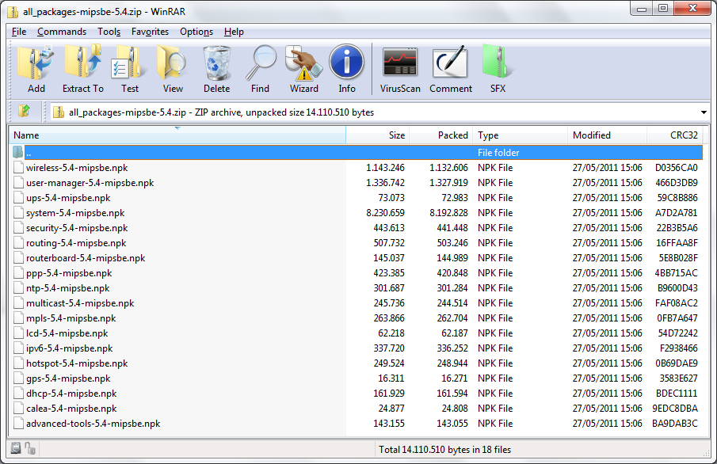Click the View file toolbar icon
The width and height of the screenshot is (717, 464).
coord(173,63)
